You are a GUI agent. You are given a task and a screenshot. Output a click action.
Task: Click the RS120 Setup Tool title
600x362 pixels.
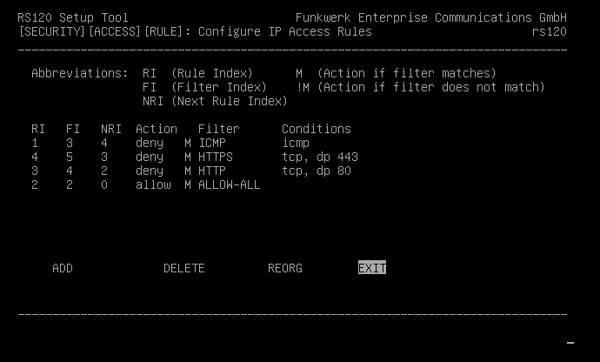73,17
